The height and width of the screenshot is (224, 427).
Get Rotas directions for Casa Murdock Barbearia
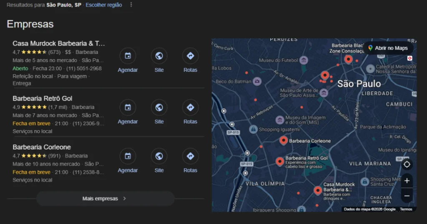point(190,56)
